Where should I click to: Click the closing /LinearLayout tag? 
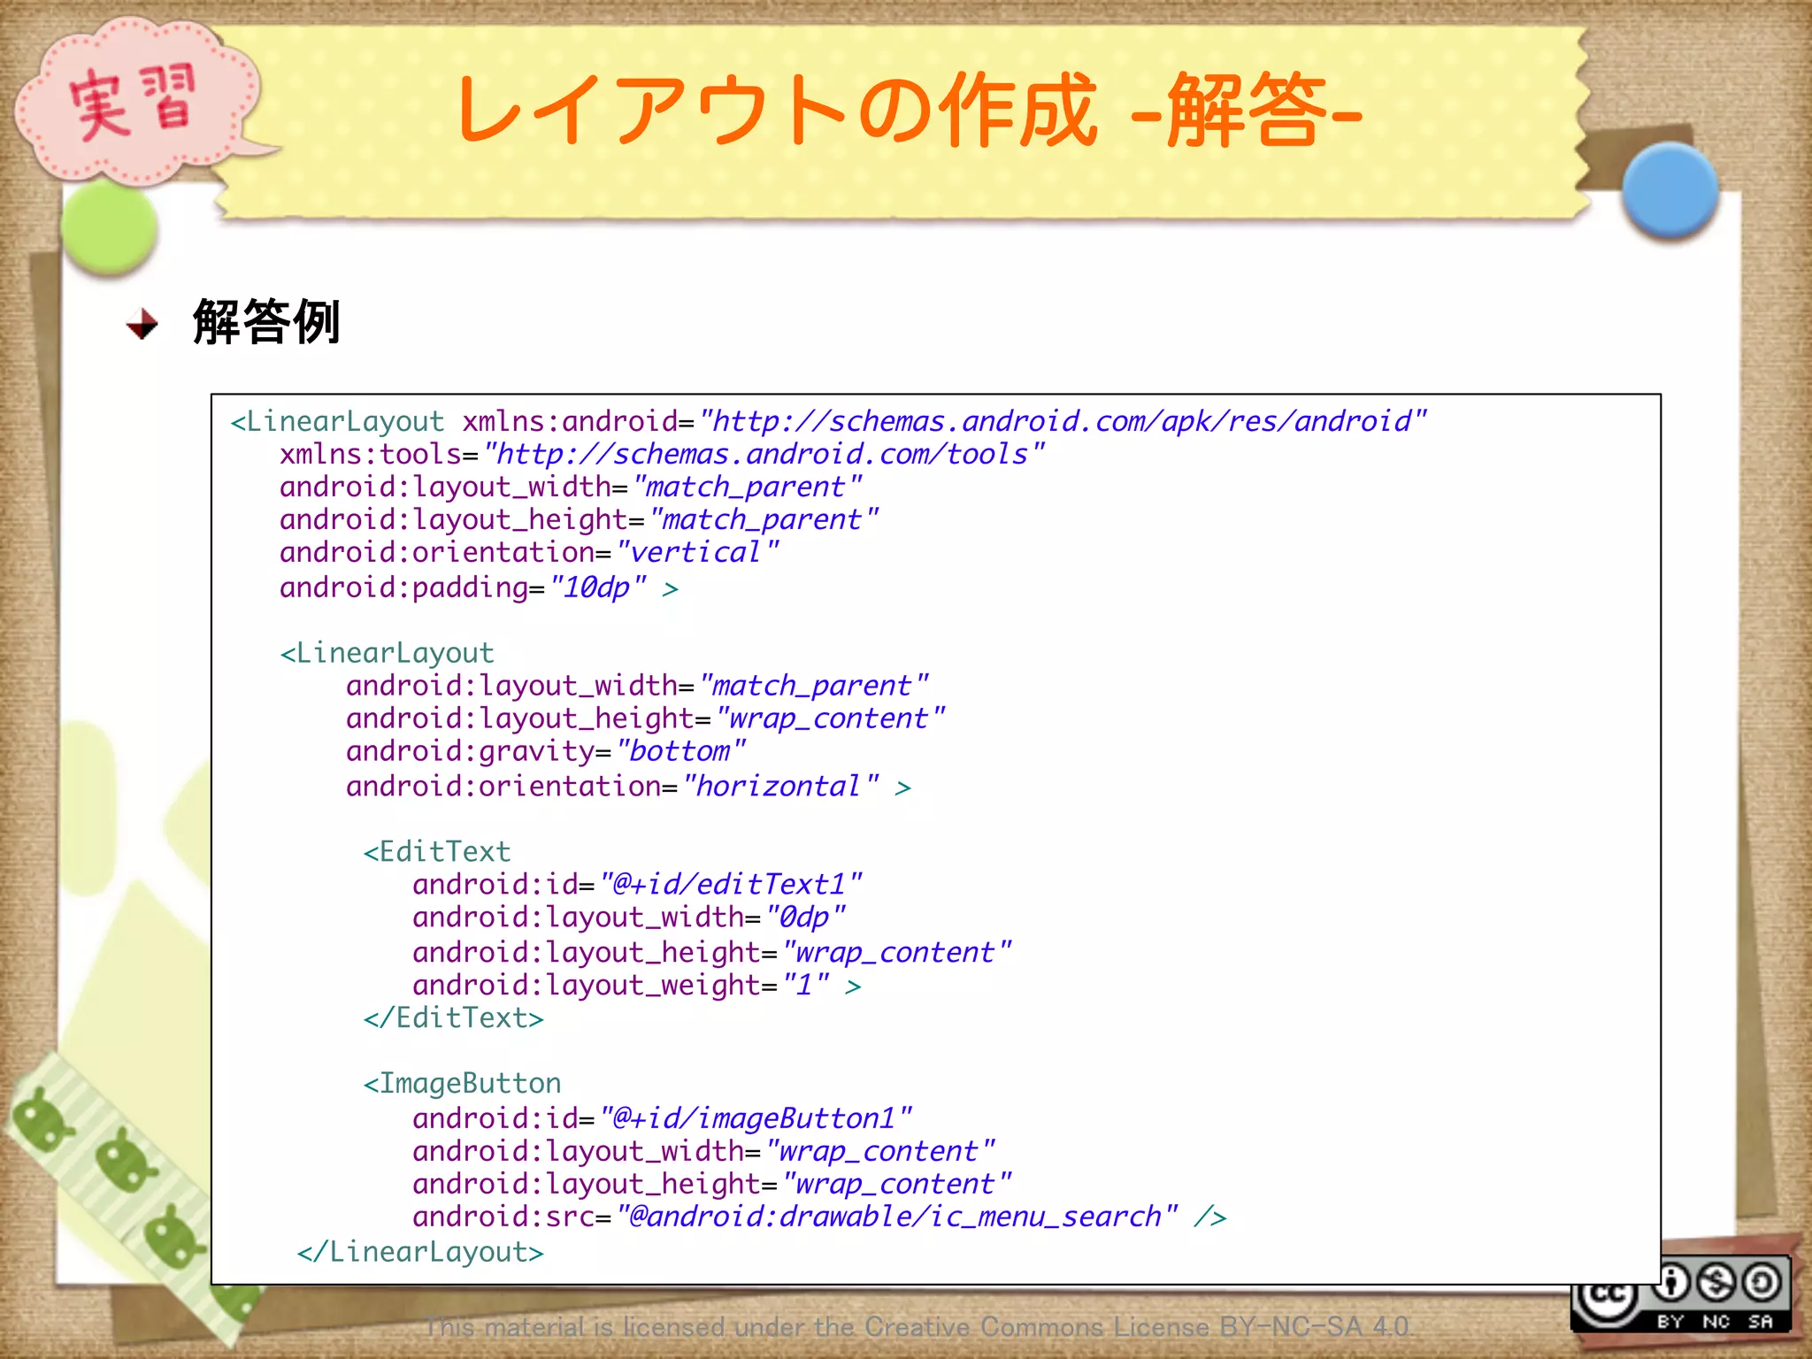click(x=420, y=1251)
